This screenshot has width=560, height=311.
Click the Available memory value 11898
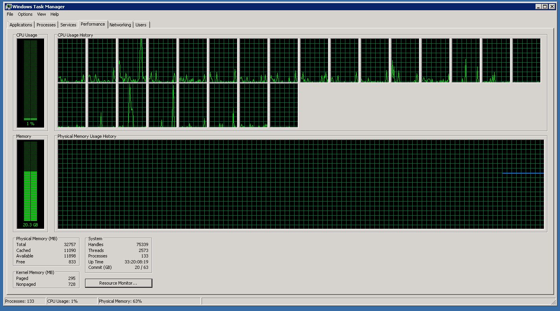70,256
